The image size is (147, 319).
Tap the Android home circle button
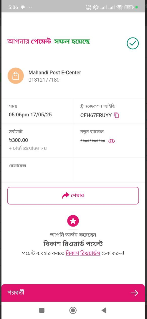tap(73, 310)
